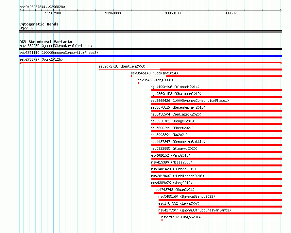Click the red bar under nsv4743748 Quan2021
Viewport: 291px width, 233px height.
pyautogui.click(x=218, y=193)
